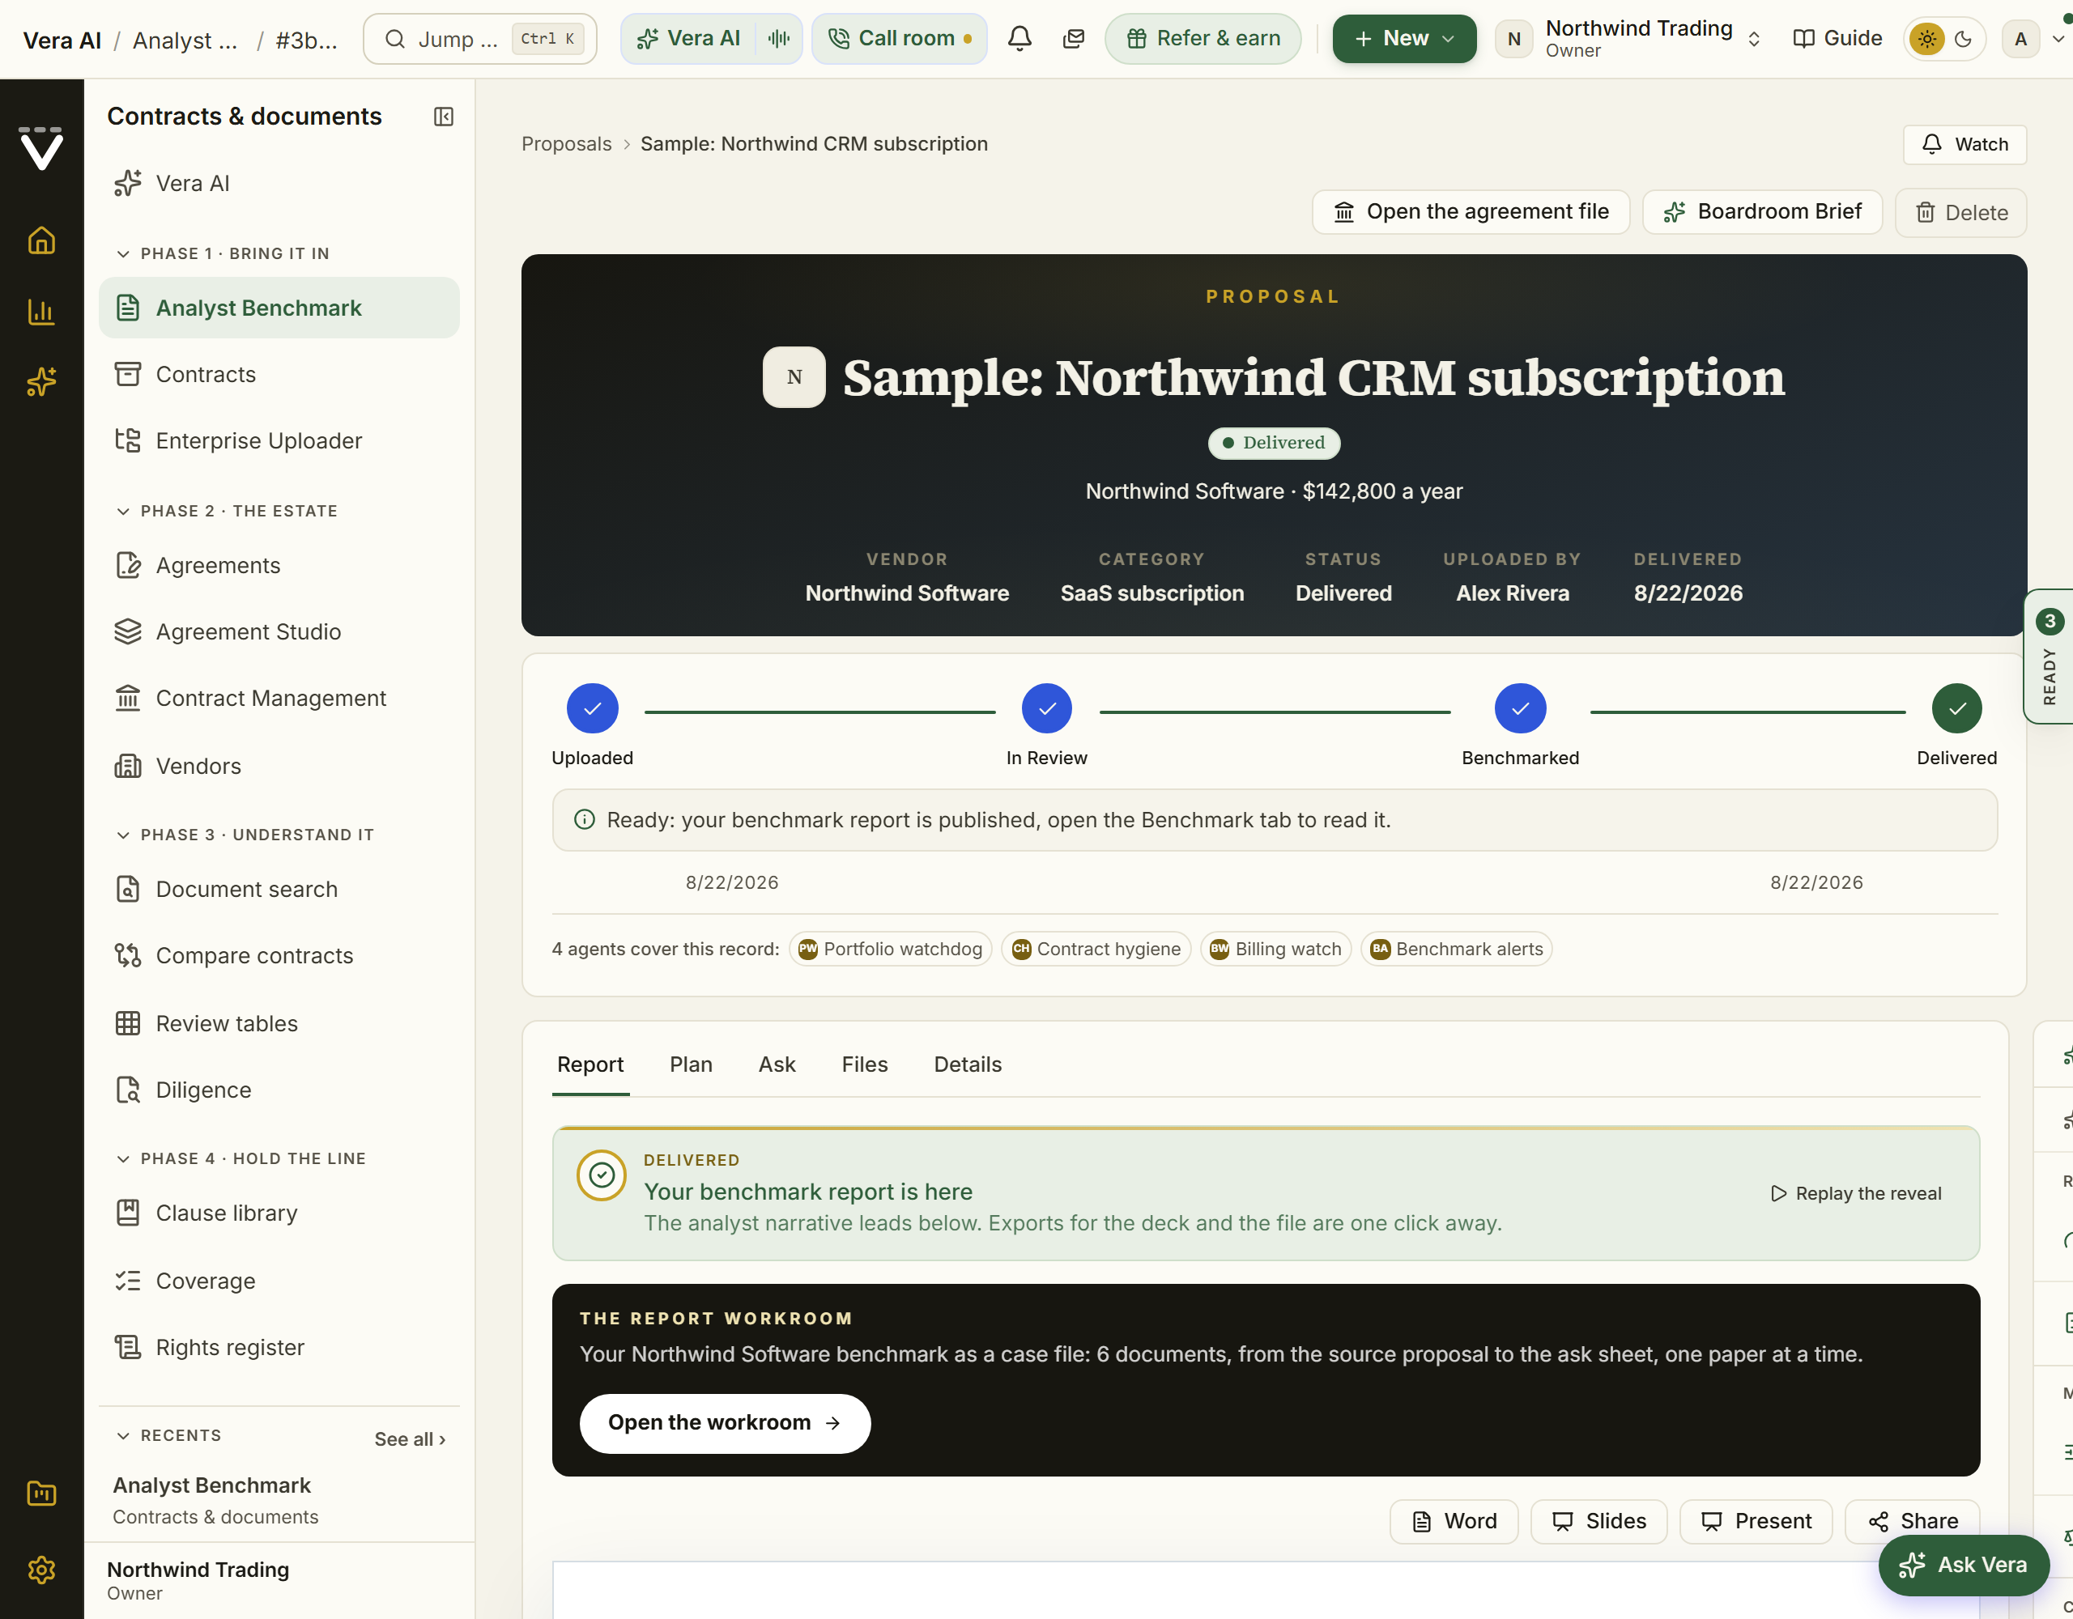Image resolution: width=2073 pixels, height=1619 pixels.
Task: Share the benchmark report
Action: [x=1912, y=1521]
